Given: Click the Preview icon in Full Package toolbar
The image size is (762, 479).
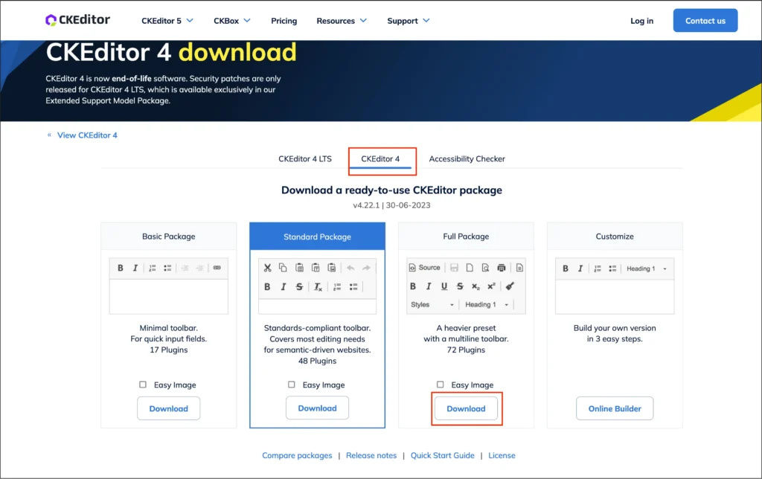Looking at the screenshot, I should click(485, 268).
